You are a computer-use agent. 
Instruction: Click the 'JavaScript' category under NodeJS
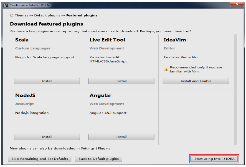coord(24,104)
